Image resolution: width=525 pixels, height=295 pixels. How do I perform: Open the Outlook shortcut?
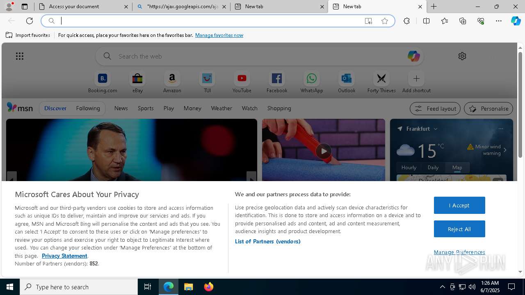click(347, 82)
